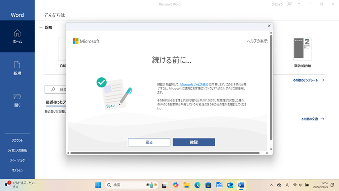Click the Word icon in the taskbar
The width and height of the screenshot is (339, 191).
click(241, 185)
